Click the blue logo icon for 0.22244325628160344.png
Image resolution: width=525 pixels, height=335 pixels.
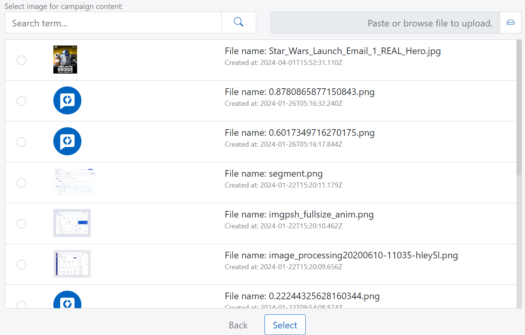tap(67, 300)
